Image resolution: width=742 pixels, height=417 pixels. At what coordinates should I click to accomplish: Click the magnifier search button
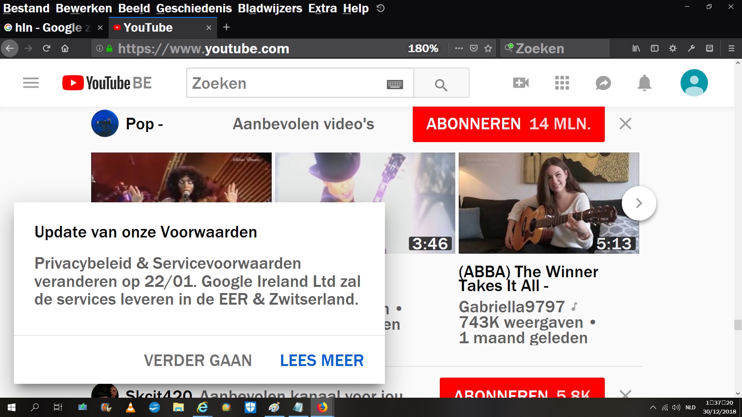pyautogui.click(x=441, y=84)
